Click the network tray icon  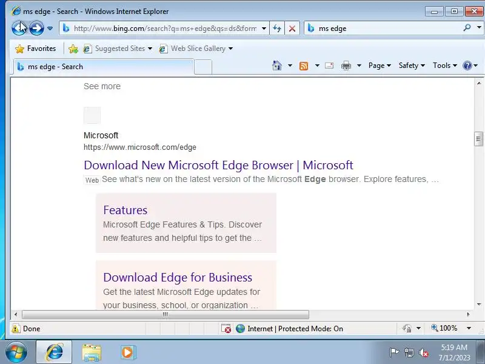pos(409,352)
